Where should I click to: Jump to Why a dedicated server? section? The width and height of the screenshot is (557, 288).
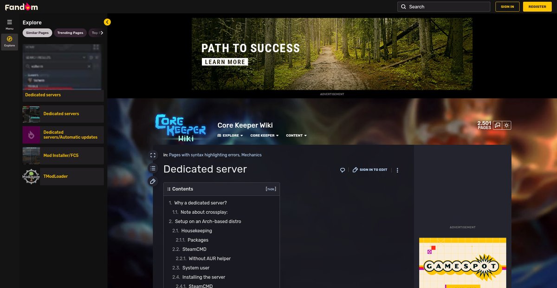[x=201, y=203]
